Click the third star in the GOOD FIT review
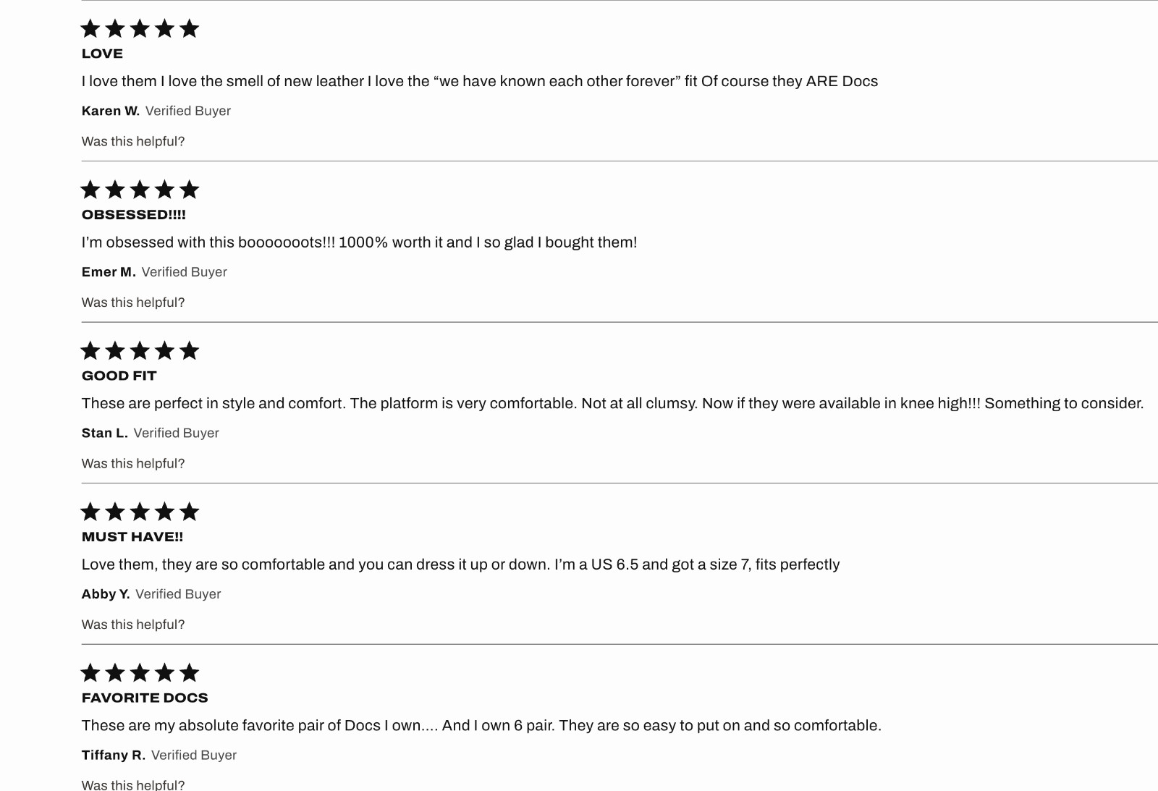Image resolution: width=1158 pixels, height=791 pixels. (x=140, y=350)
